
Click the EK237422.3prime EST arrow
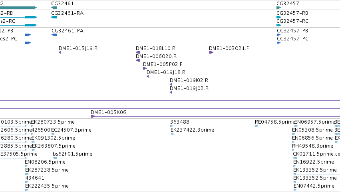172,134
